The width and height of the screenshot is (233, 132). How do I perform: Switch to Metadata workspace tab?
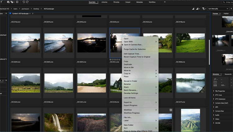[139, 2]
